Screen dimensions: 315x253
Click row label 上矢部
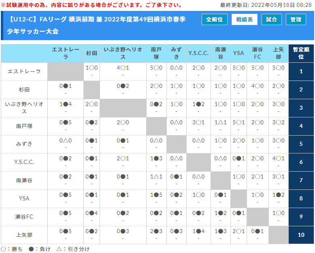pos(24,235)
